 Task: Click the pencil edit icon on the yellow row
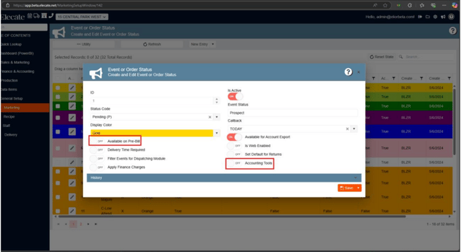(72, 88)
